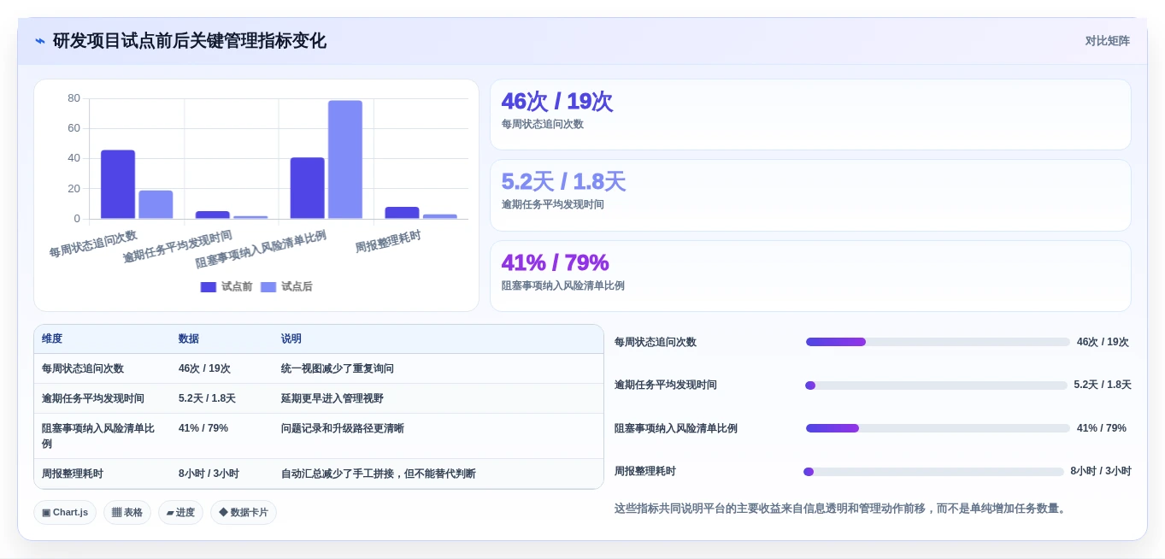Screen dimensions: 1165x559
Task: Click the 说明 table column header
Action: (291, 338)
